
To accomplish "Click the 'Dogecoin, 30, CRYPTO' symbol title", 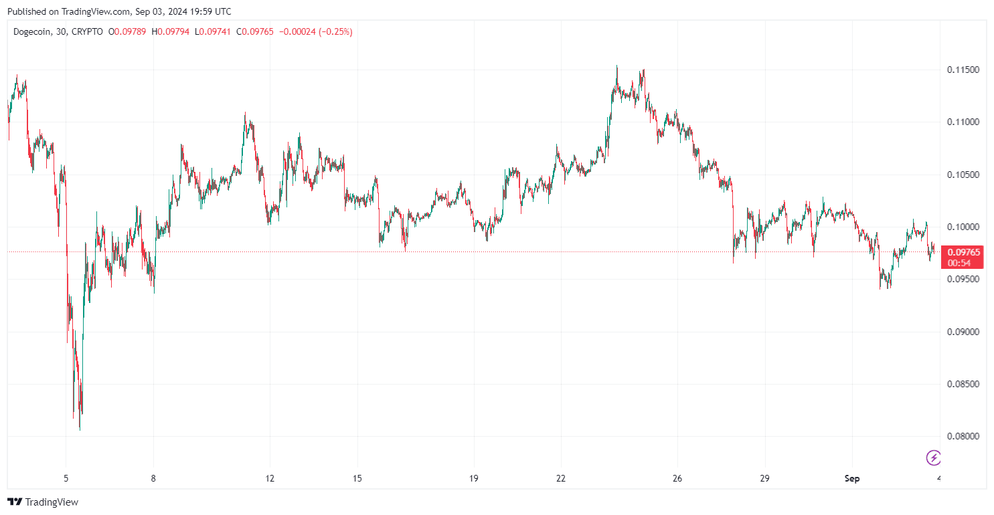I will coord(58,31).
